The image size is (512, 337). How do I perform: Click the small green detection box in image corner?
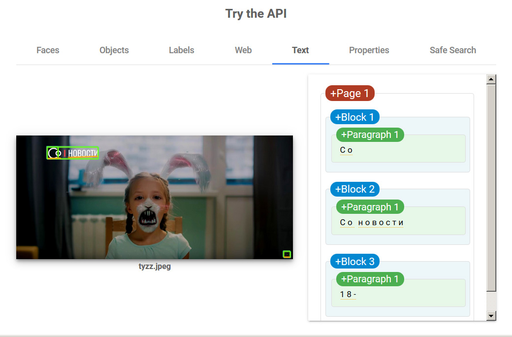coord(287,254)
